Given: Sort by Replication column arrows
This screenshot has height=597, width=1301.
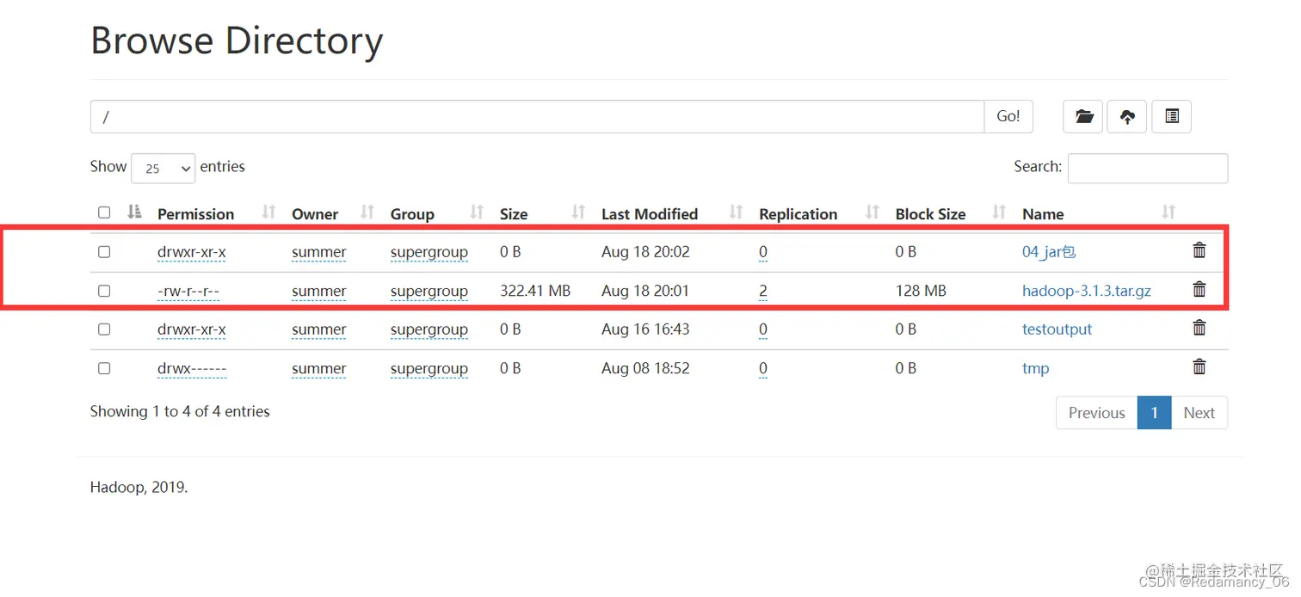Looking at the screenshot, I should pyautogui.click(x=872, y=212).
